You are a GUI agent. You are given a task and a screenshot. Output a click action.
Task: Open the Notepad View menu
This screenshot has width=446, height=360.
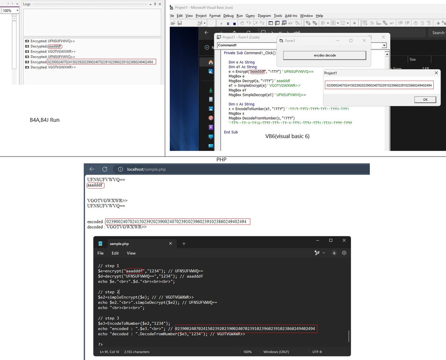131,253
